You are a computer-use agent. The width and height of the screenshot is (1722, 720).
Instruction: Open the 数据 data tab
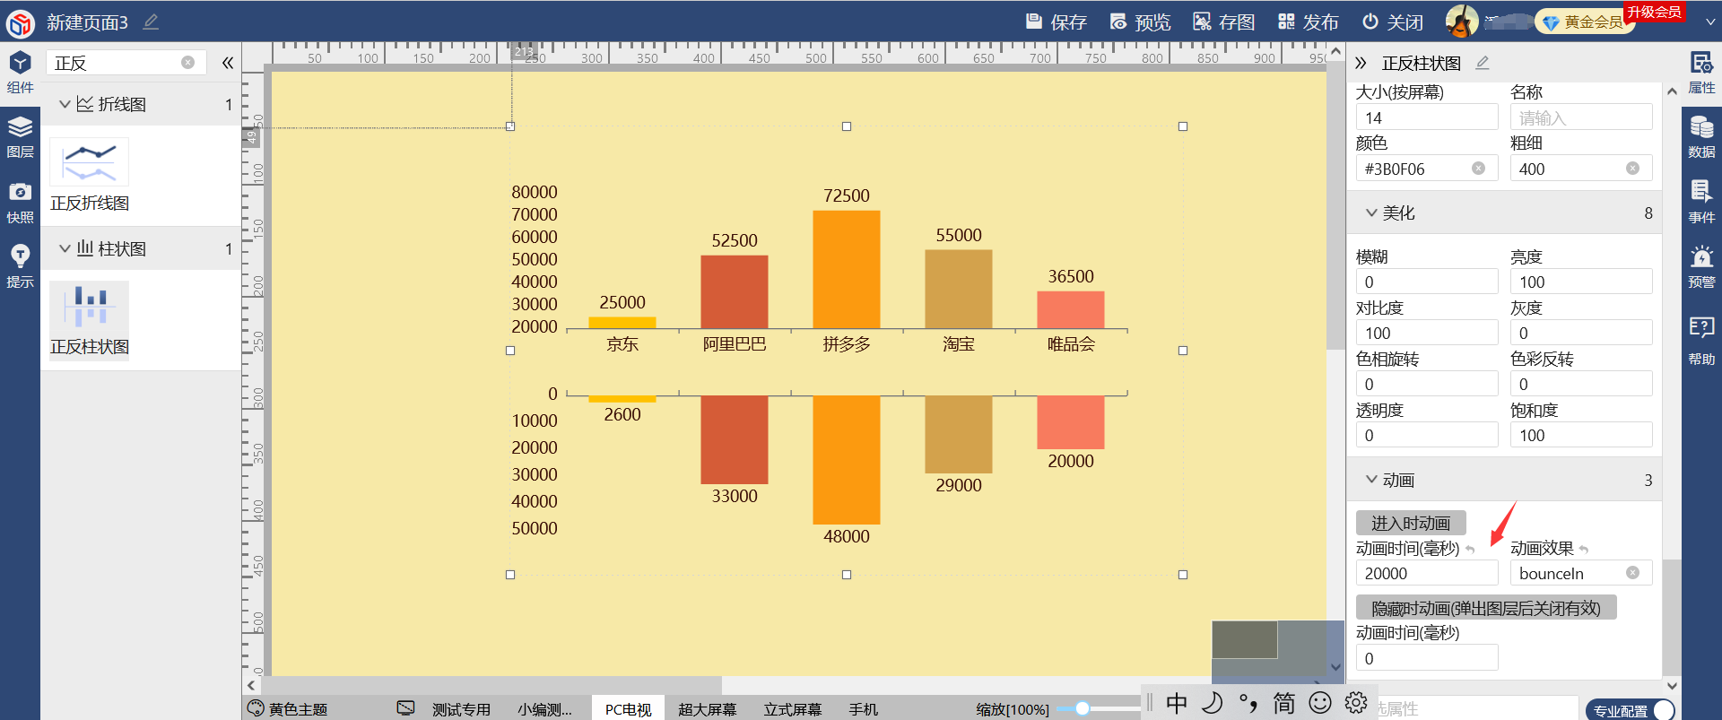coord(1701,137)
